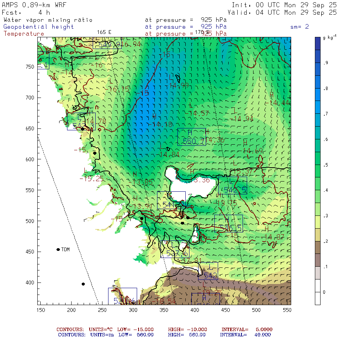The width and height of the screenshot is (339, 339).
Task: Select the red 'Temperature' legend label
Action: point(24,34)
